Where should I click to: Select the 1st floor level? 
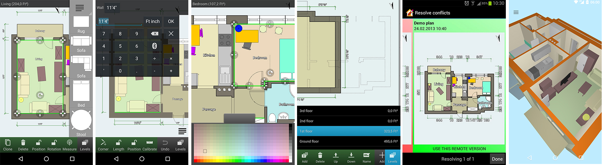[x=349, y=131]
